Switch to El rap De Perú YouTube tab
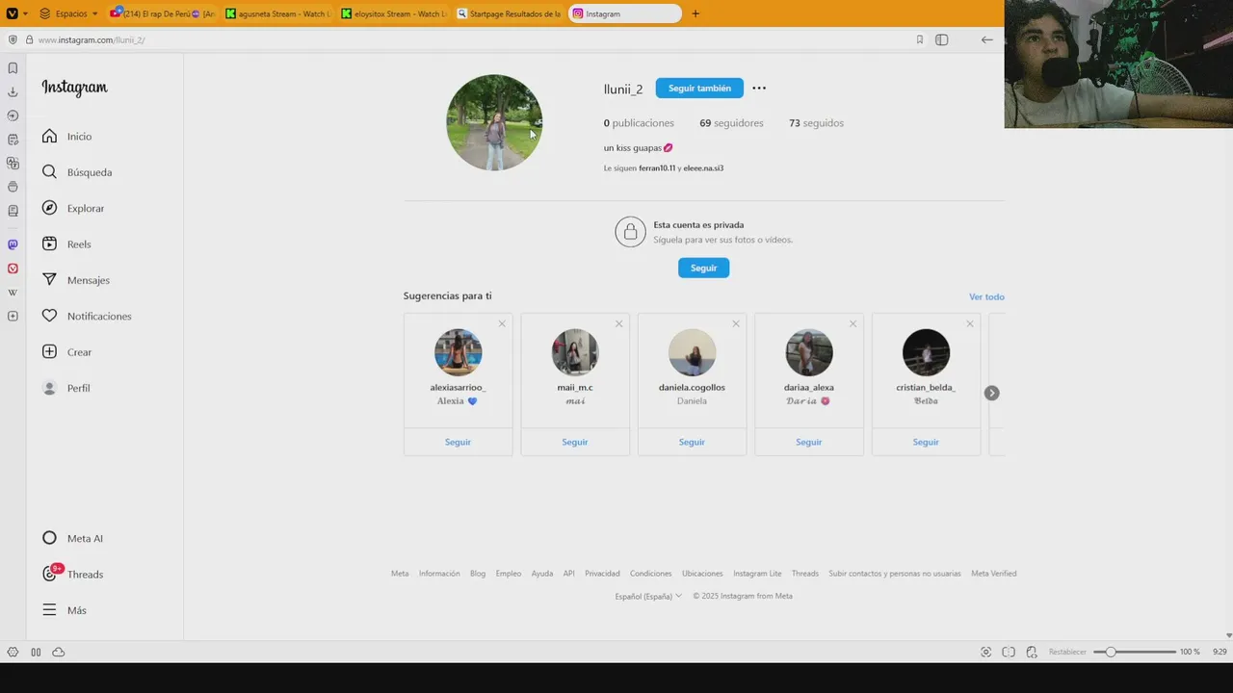The image size is (1233, 693). (x=162, y=13)
